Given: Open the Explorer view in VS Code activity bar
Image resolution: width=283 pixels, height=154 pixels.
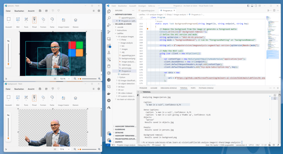Looking at the screenshot, I should (x=109, y=11).
